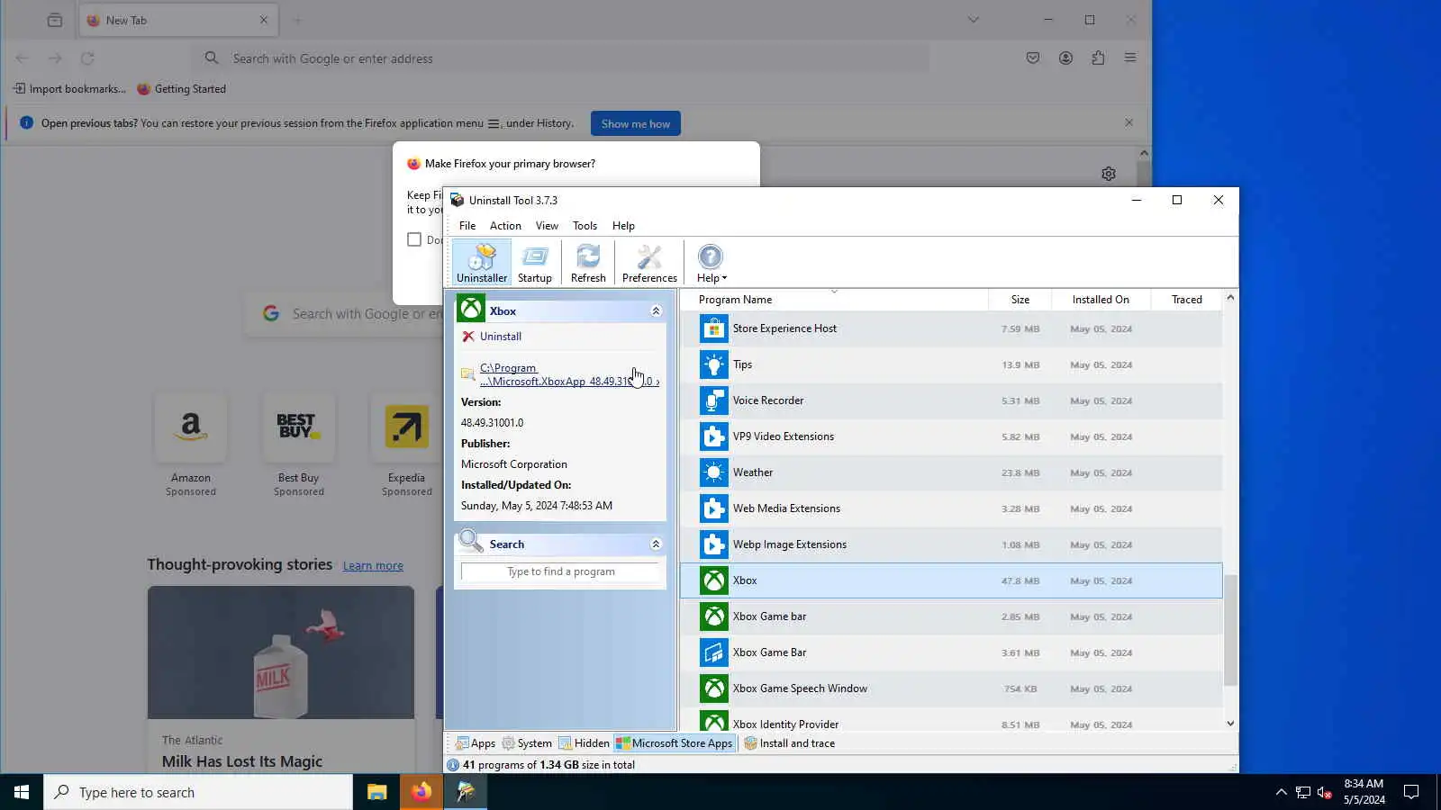
Task: Click Import bookmarks in Firefox
Action: (69, 89)
